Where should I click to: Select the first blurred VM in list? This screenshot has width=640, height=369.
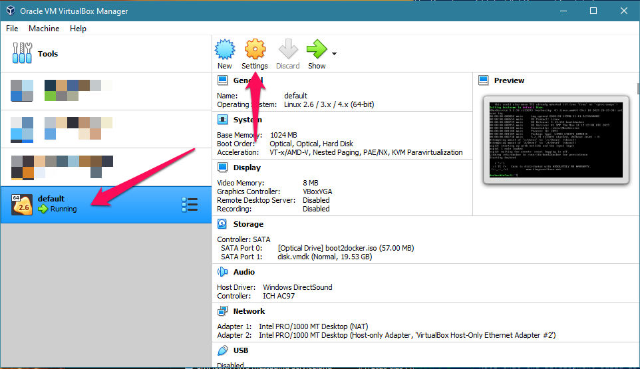[x=106, y=91]
